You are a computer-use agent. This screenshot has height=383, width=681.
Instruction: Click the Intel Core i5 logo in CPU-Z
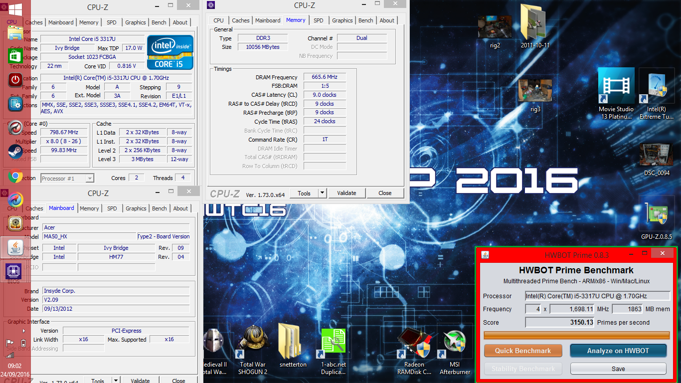(170, 52)
